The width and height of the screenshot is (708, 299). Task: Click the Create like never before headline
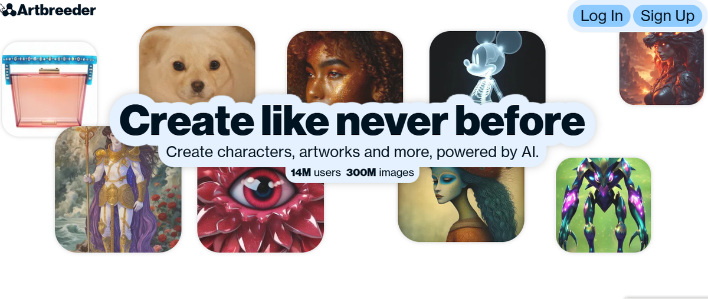(352, 121)
